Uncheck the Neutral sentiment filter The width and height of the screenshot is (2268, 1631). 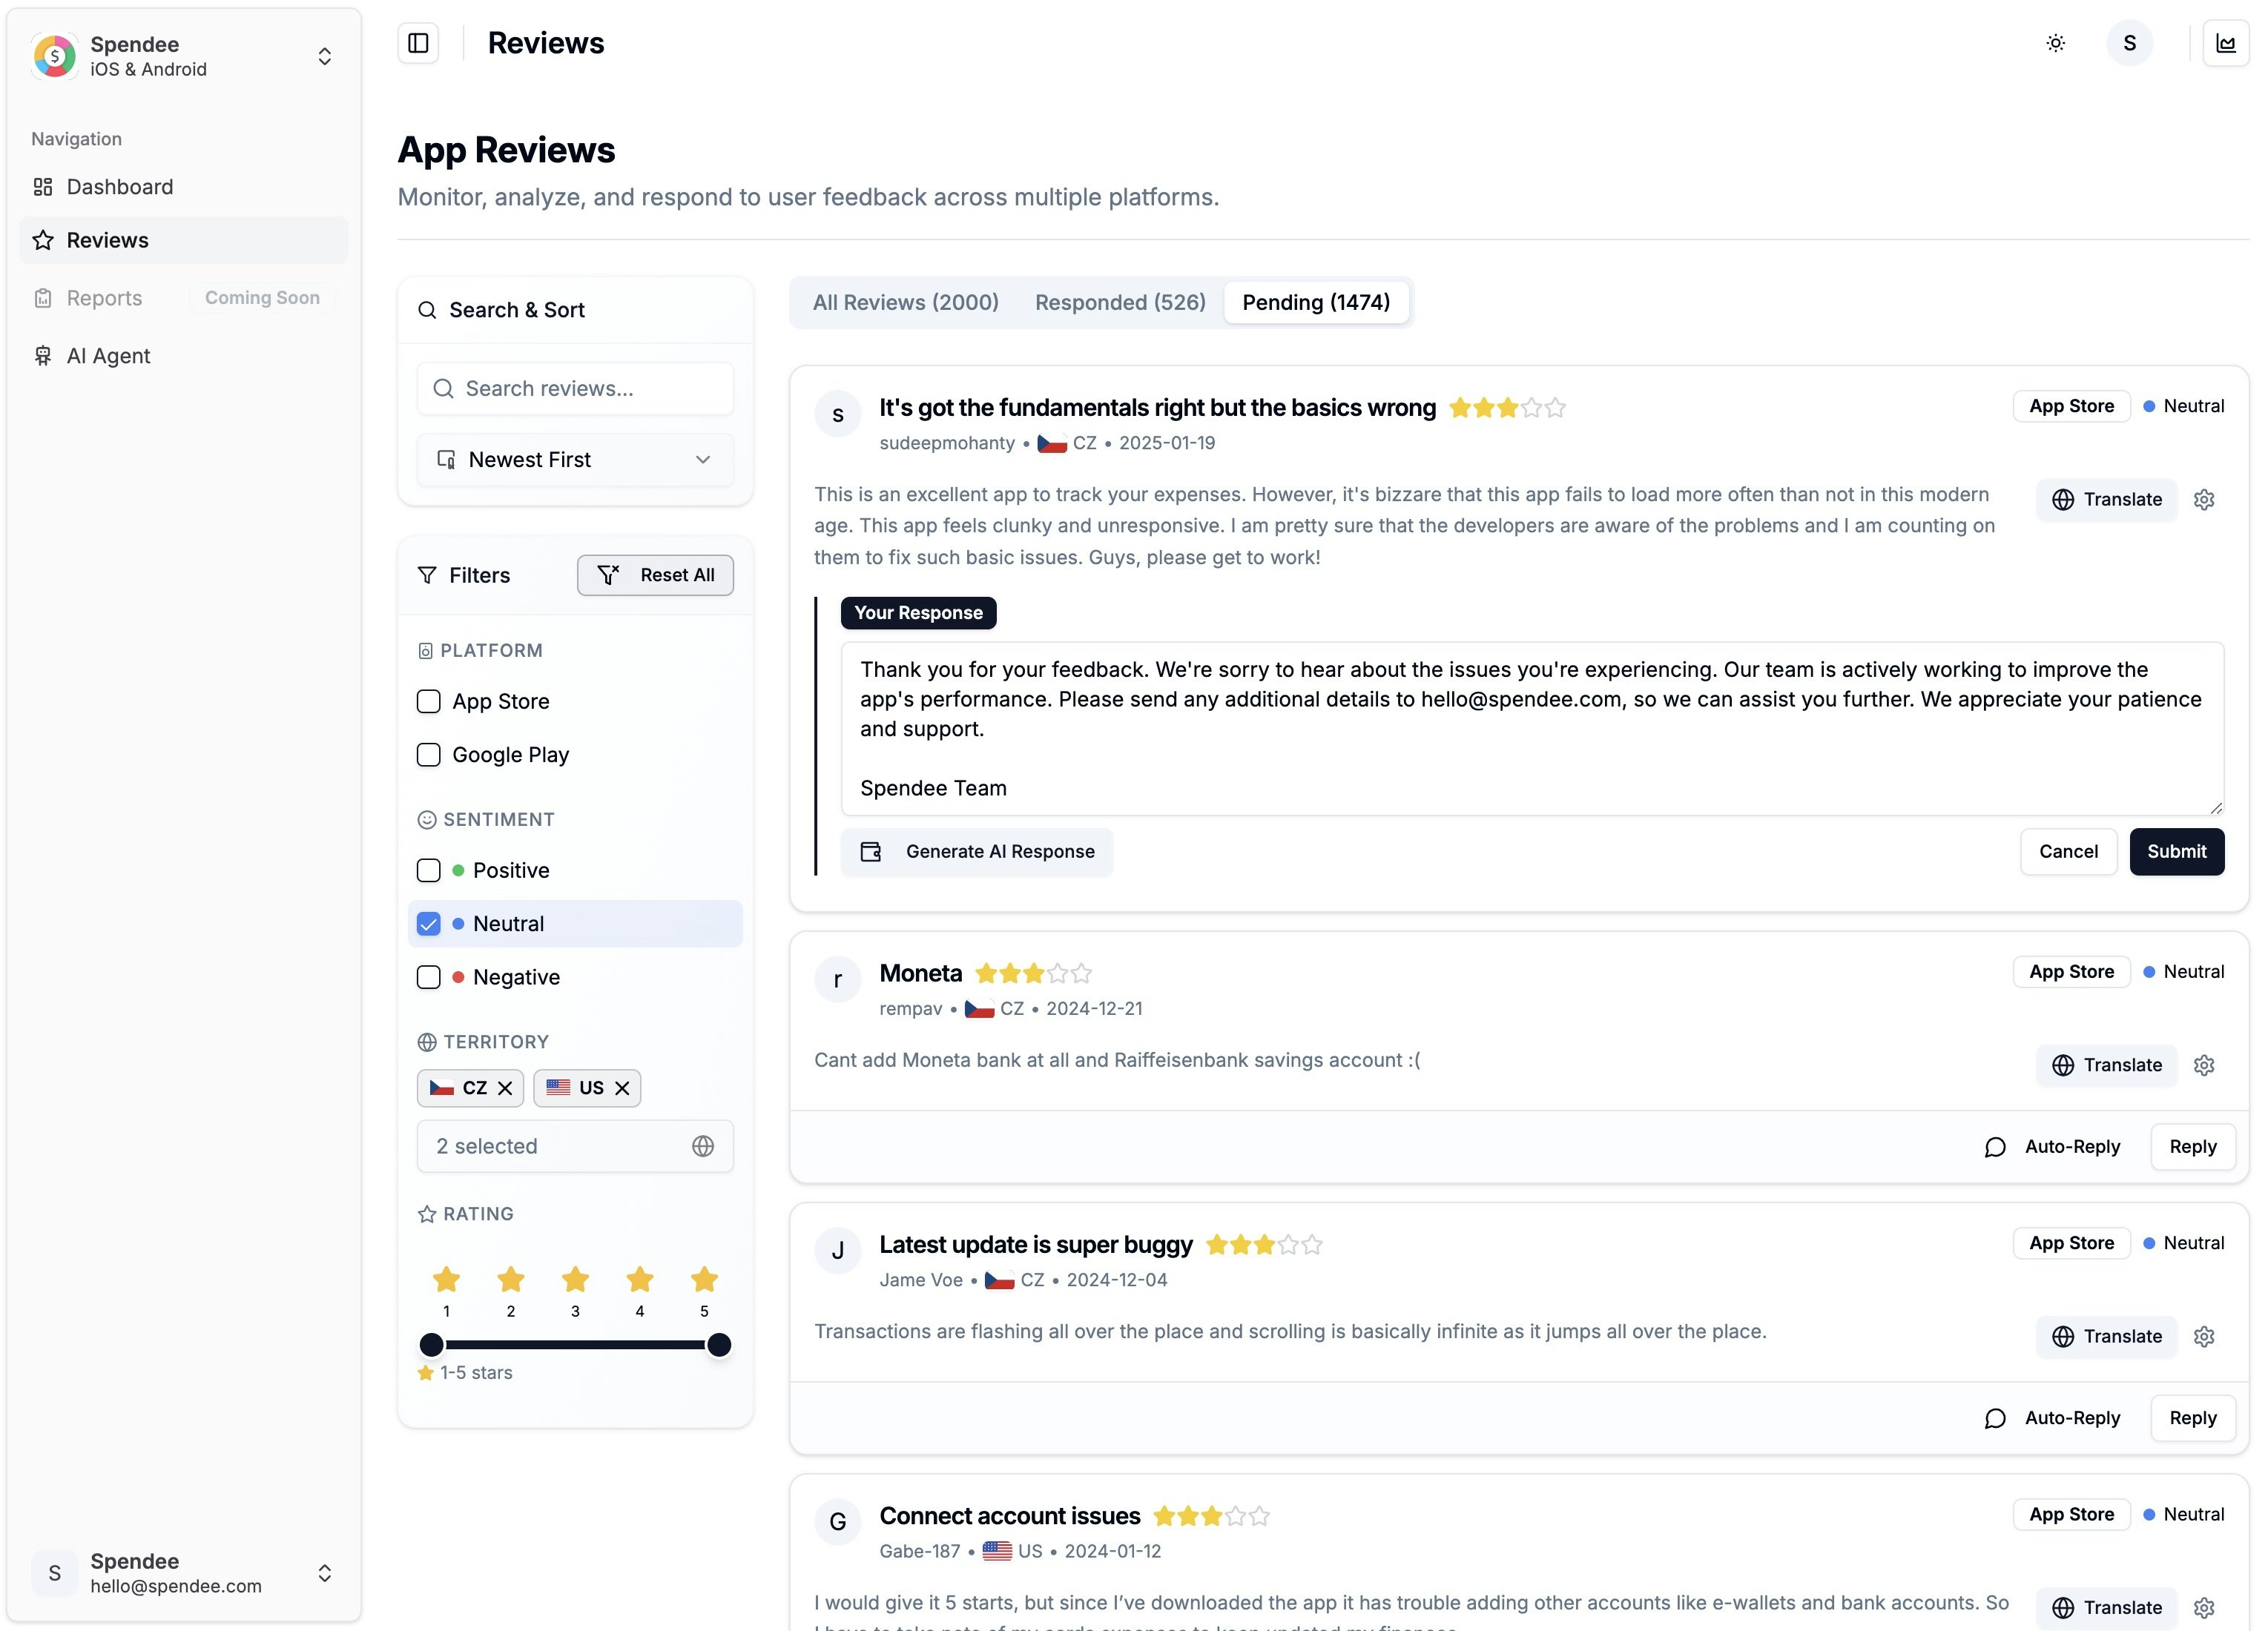click(428, 924)
